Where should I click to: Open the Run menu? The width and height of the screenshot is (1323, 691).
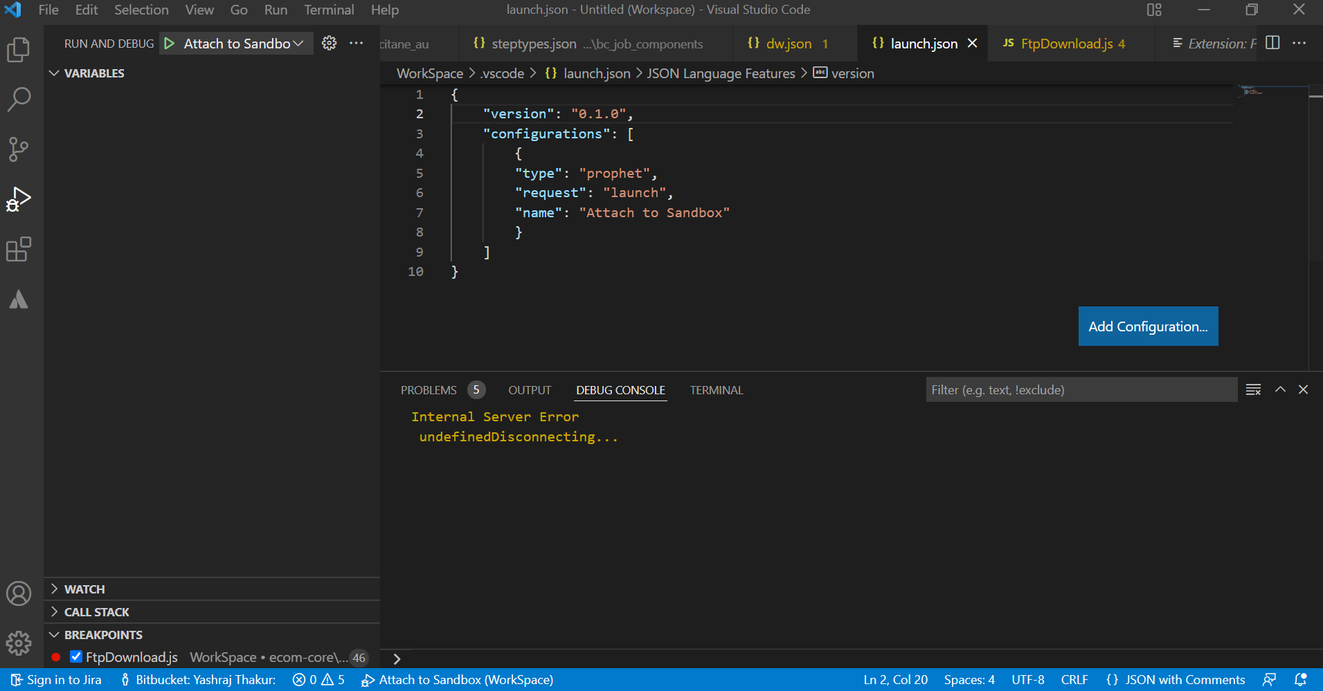pos(276,10)
